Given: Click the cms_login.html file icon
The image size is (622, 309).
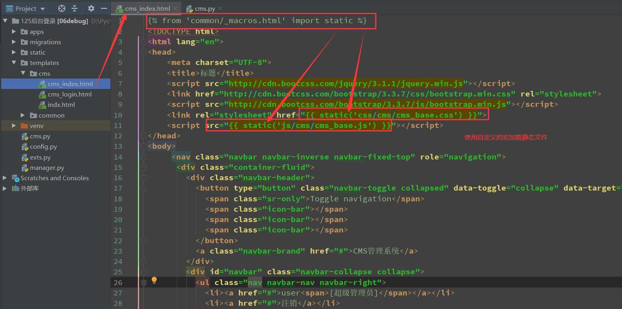Looking at the screenshot, I should coord(42,94).
